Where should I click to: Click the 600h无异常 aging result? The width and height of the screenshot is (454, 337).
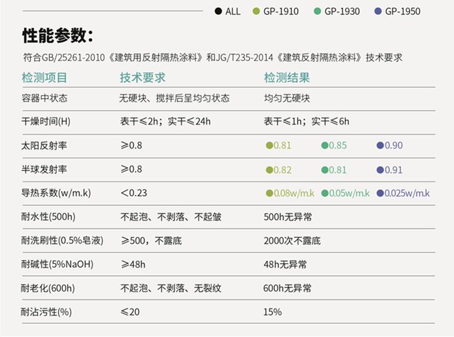(287, 288)
